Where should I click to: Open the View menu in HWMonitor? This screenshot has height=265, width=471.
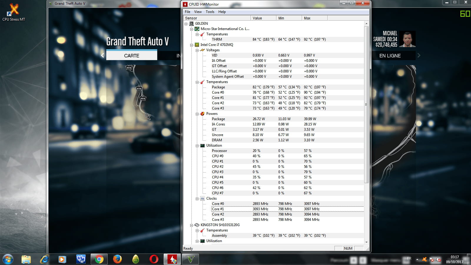198,12
